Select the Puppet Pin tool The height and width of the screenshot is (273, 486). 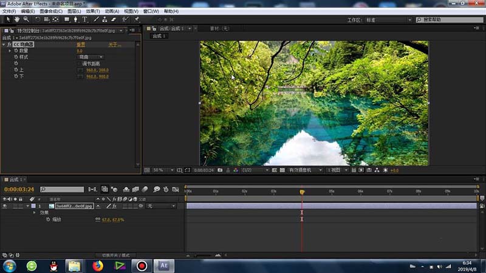pyautogui.click(x=137, y=19)
